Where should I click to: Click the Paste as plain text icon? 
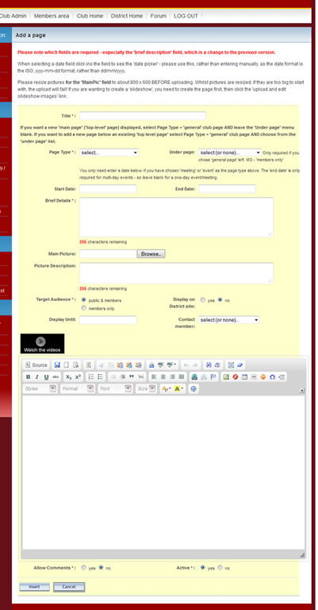tap(129, 365)
